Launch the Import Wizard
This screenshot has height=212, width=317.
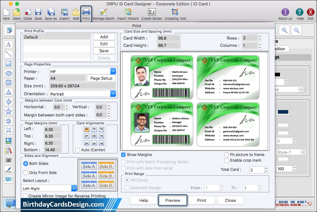128,14
